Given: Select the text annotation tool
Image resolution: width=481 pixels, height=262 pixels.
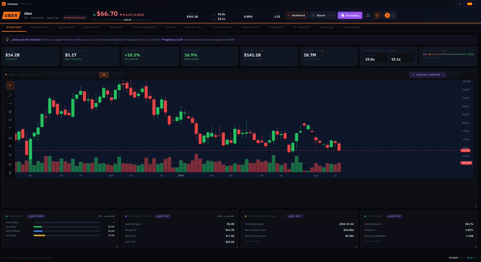Looking at the screenshot, I should coord(10,128).
